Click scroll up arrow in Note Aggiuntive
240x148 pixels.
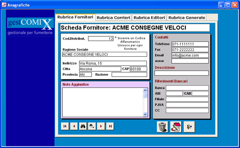145,90
